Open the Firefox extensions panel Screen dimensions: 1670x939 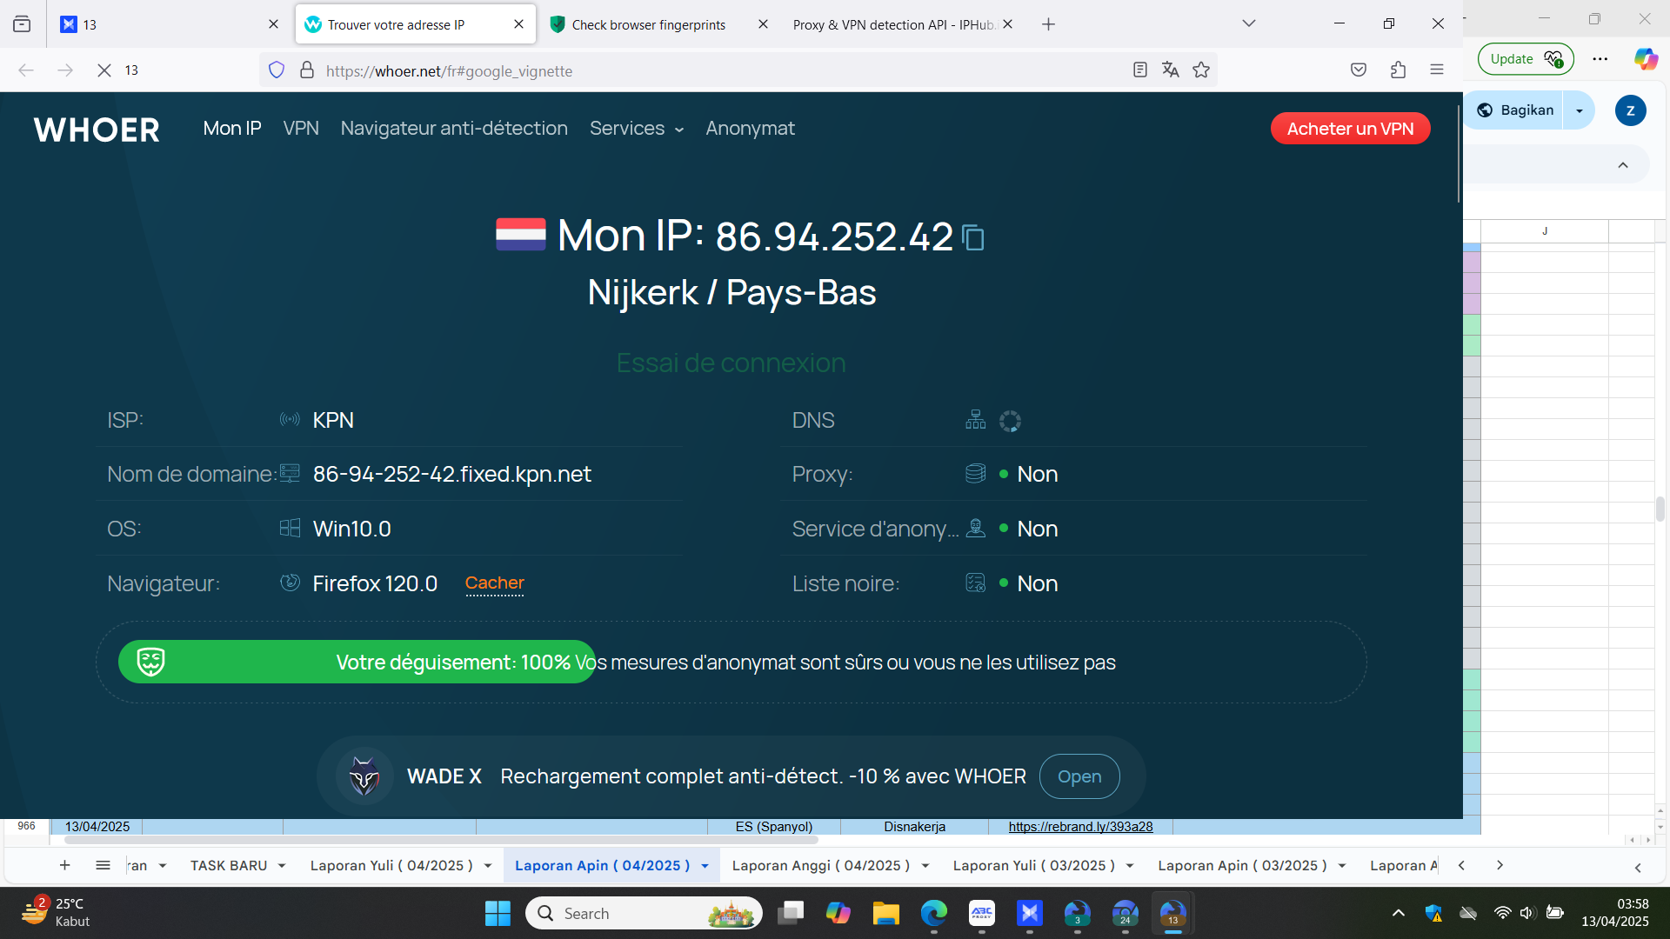click(x=1398, y=70)
